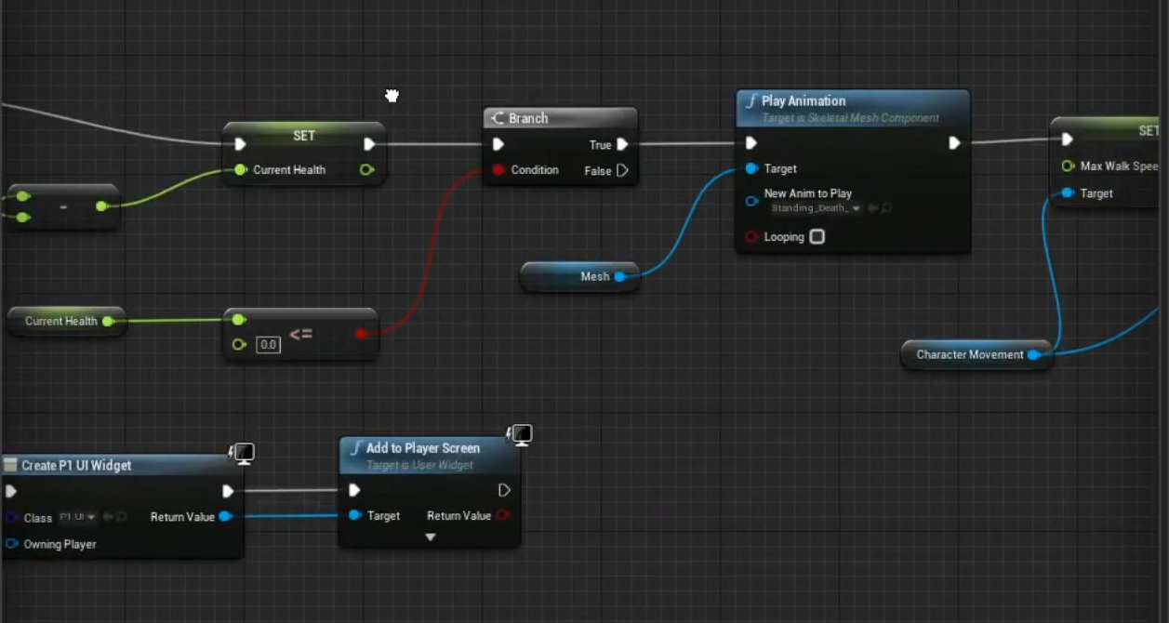Click exec input pin of Add to Player Screen

354,490
